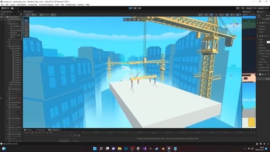This screenshot has width=270, height=152.
Task: Open the tool handle pivot dropdown
Action: pyautogui.click(x=27, y=15)
